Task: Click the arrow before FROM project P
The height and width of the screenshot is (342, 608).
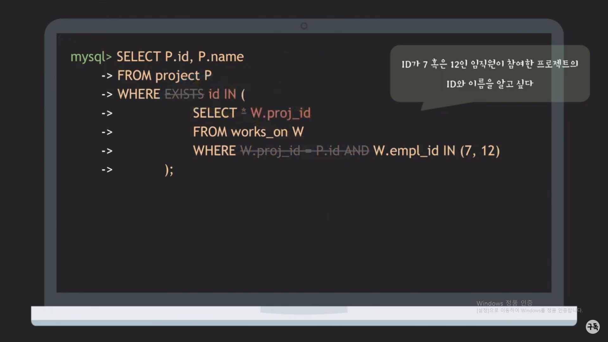Action: [107, 76]
